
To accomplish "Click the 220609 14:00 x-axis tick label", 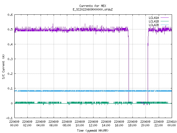I will [106, 123].
